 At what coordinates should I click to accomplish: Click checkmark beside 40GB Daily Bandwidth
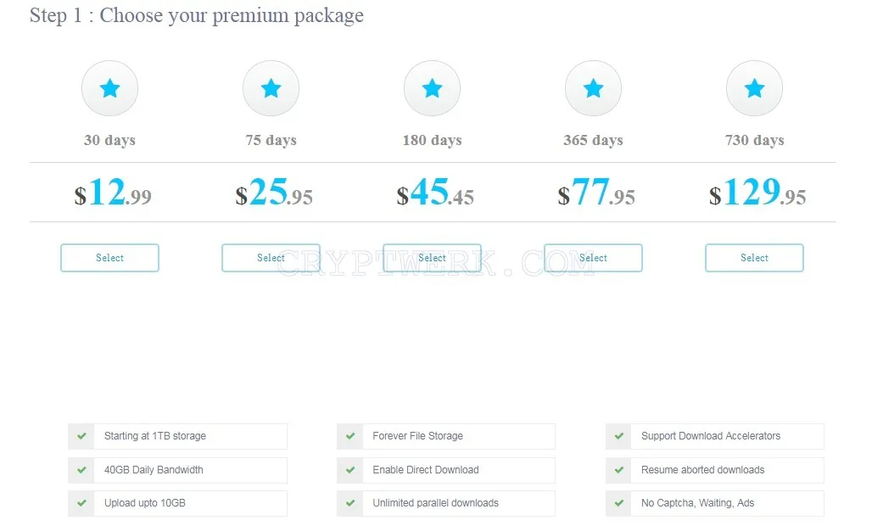(81, 470)
